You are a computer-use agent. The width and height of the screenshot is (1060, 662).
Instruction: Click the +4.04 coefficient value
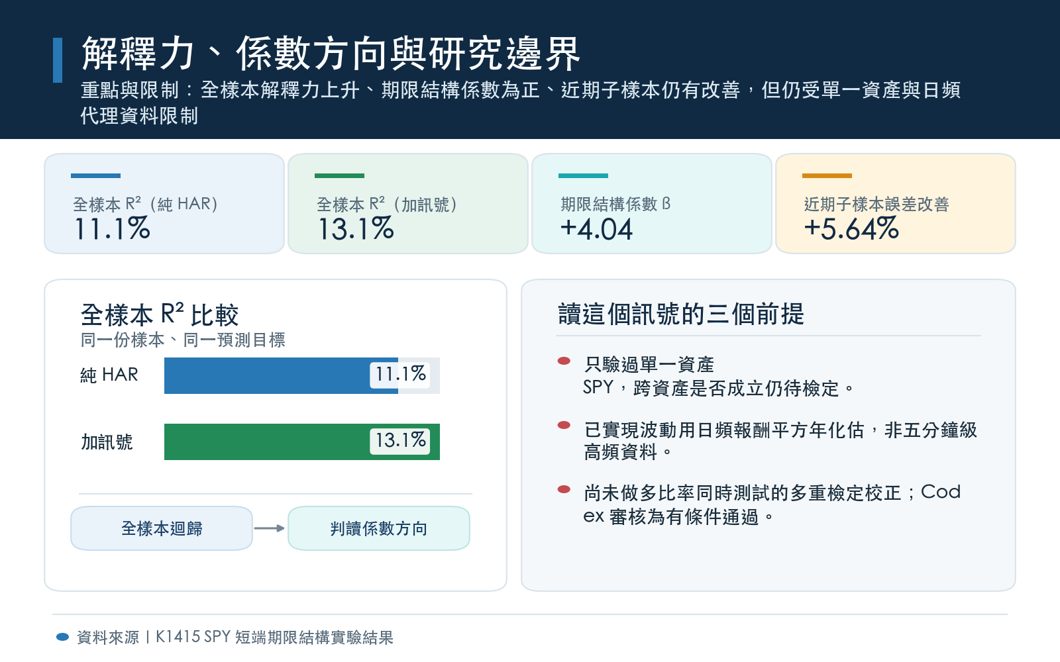(597, 229)
